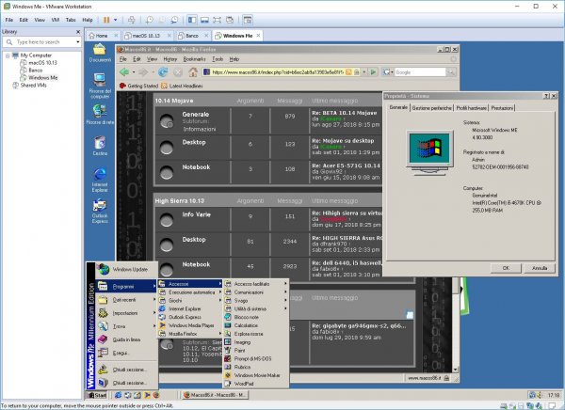This screenshot has width=565, height=410.
Task: Take a snapshot using VMware clock-plus icon
Action: (149, 20)
